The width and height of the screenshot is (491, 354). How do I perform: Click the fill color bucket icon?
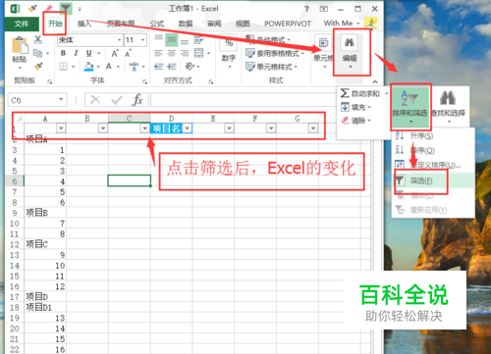(x=88, y=67)
